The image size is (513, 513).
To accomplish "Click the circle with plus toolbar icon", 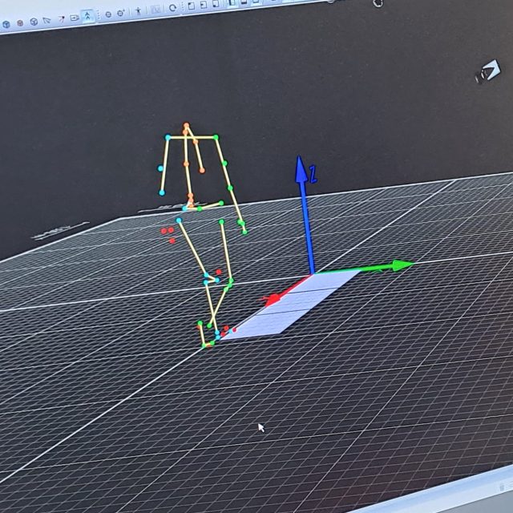I will [x=120, y=13].
